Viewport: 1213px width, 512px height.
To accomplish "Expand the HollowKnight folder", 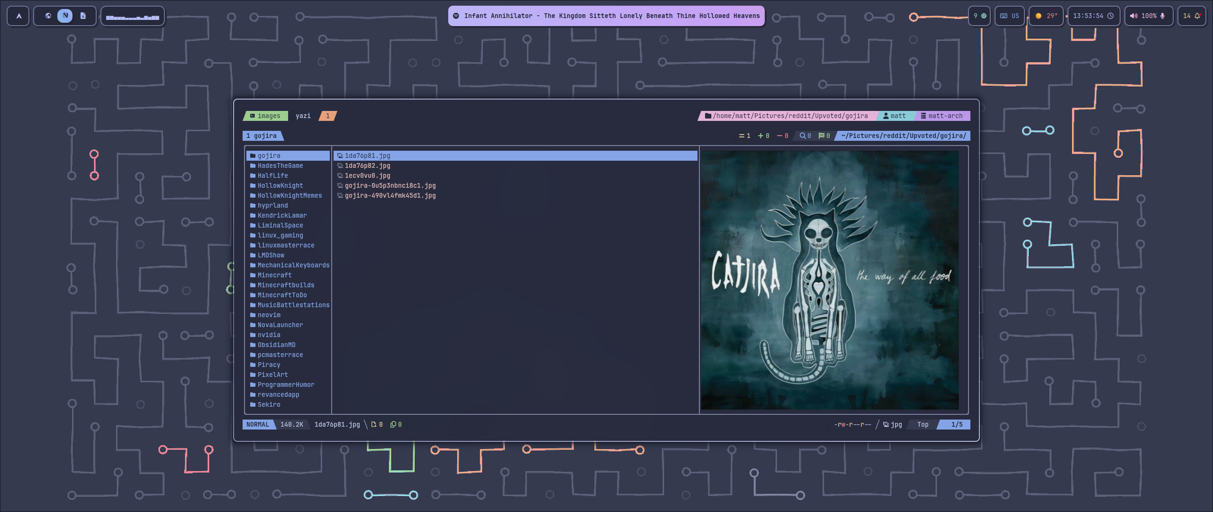I will [x=280, y=185].
